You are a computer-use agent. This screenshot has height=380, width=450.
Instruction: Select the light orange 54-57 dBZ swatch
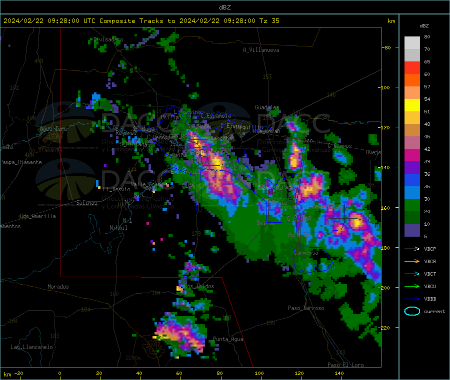(412, 93)
